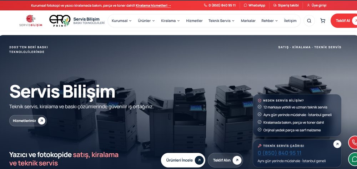This screenshot has height=169, width=357.
Task: Click the phone icon beside 0 (850) 840 95 11
Action: pos(205,5)
